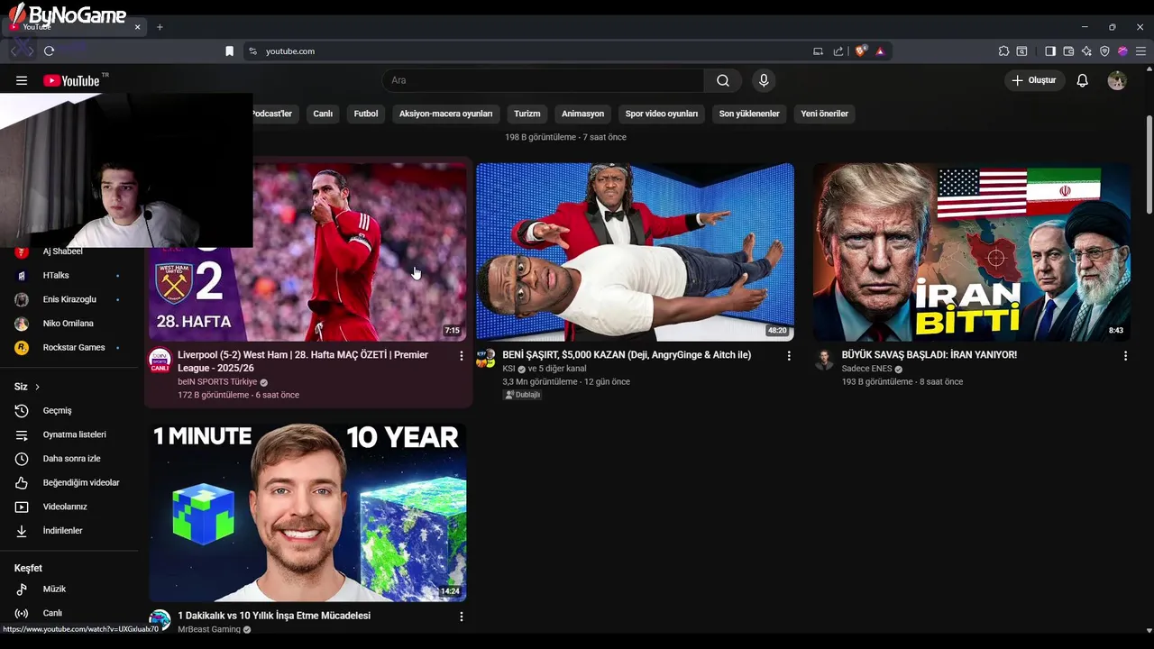Open a new browser tab
The height and width of the screenshot is (649, 1154).
(x=160, y=27)
